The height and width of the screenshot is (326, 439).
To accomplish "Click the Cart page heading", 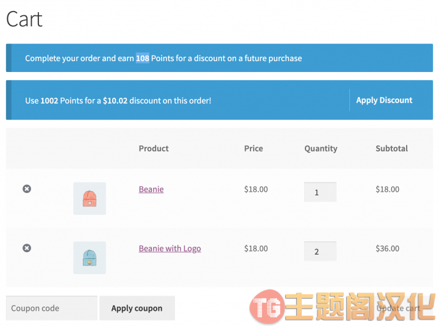I will pos(24,19).
